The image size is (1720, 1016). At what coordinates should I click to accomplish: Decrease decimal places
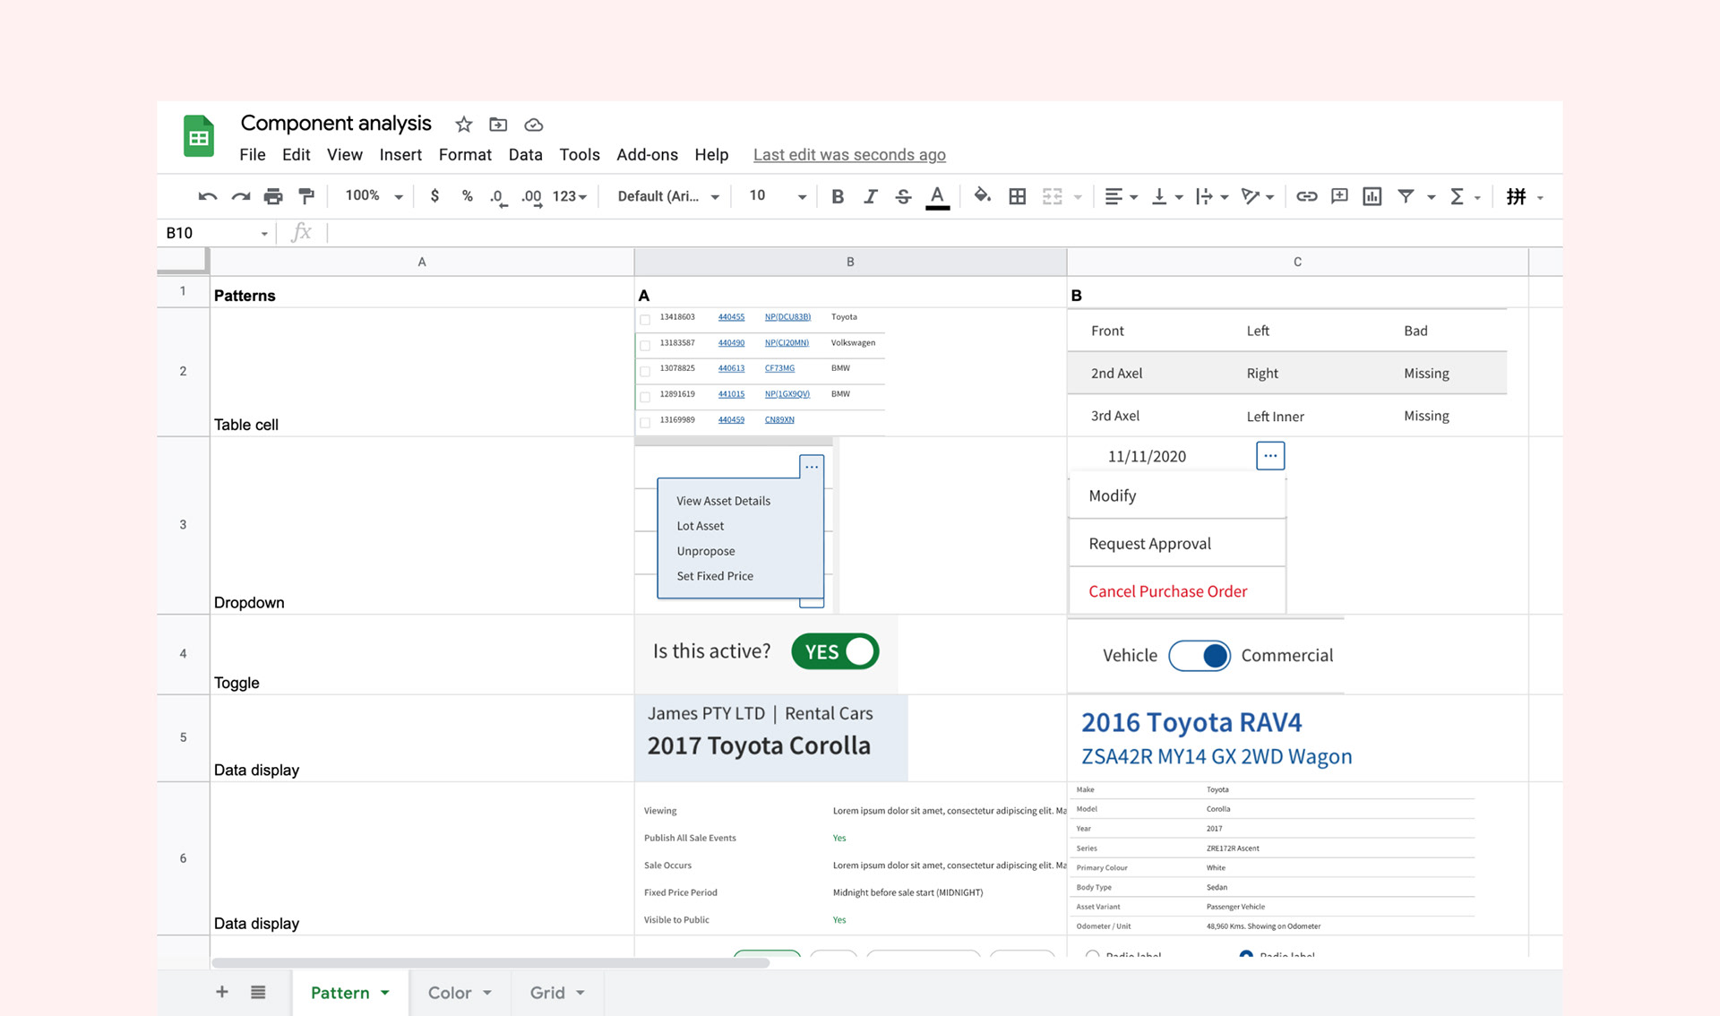point(498,197)
